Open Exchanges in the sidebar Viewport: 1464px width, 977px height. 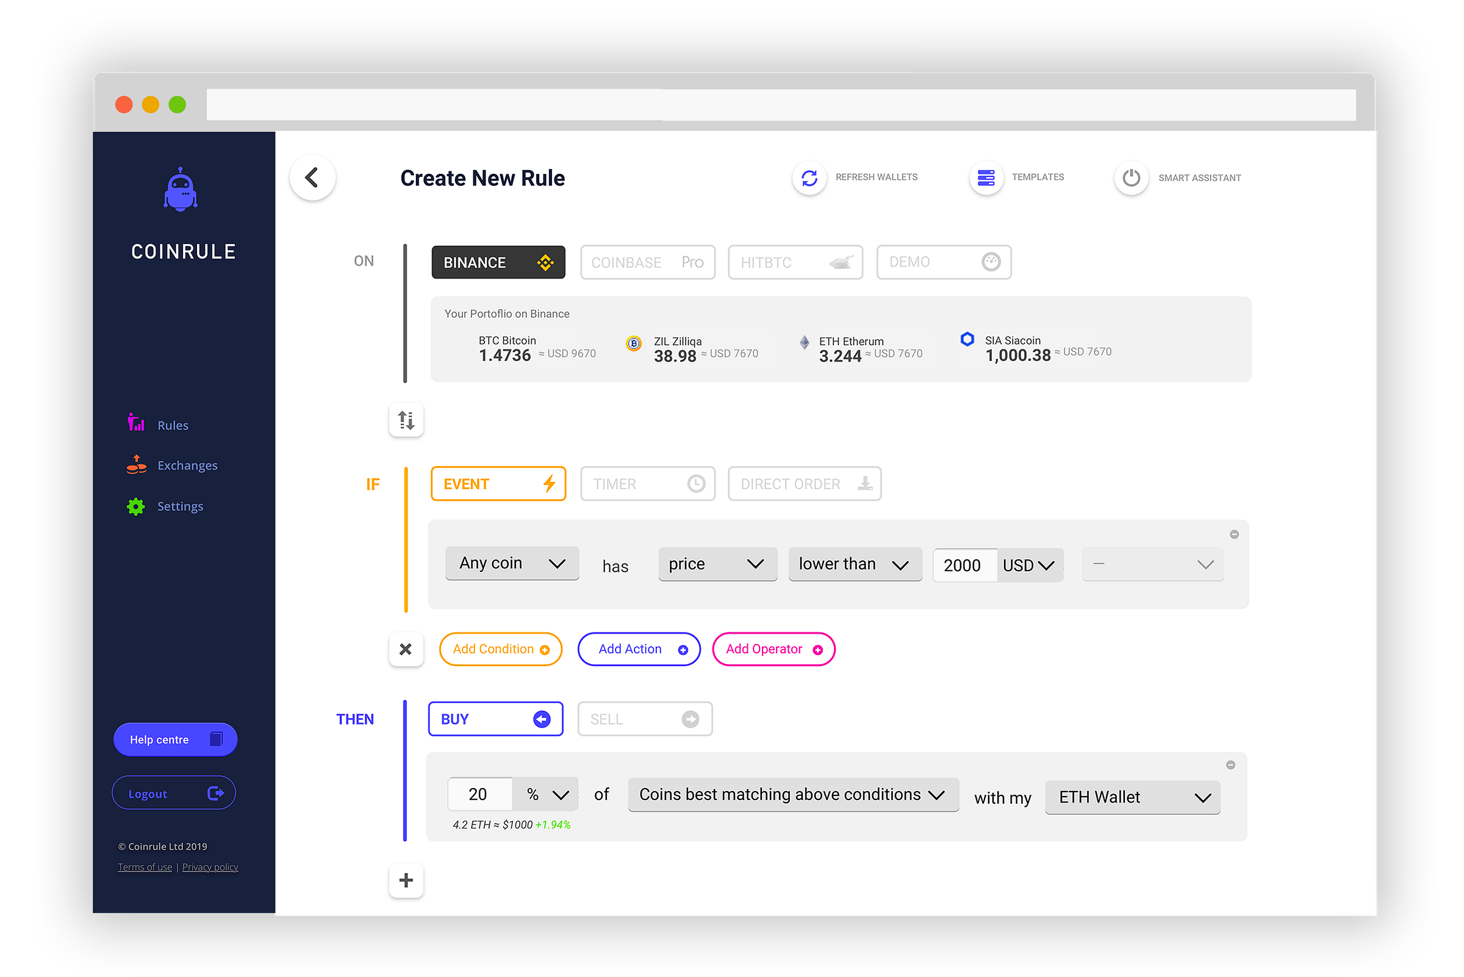coord(187,465)
